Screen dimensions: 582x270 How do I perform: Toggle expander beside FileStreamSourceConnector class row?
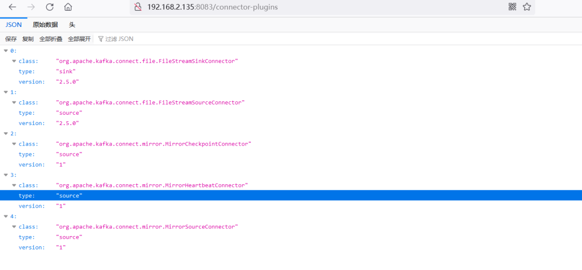pyautogui.click(x=14, y=102)
